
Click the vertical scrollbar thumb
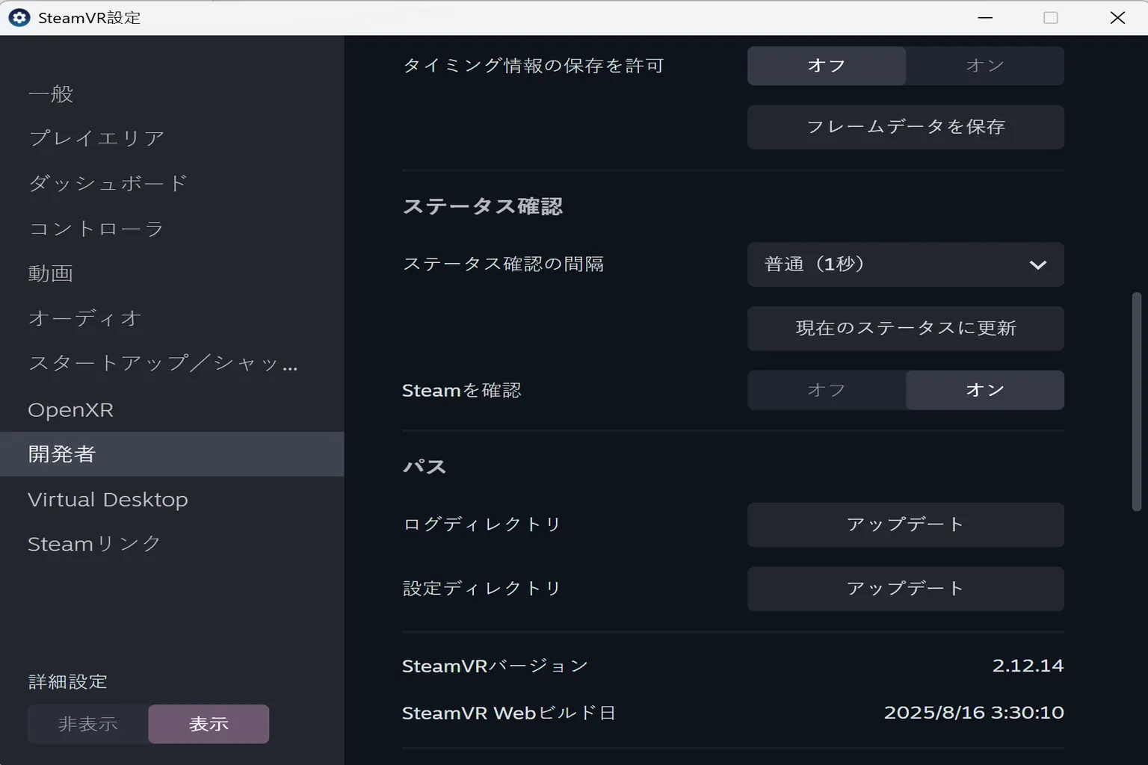click(x=1137, y=402)
